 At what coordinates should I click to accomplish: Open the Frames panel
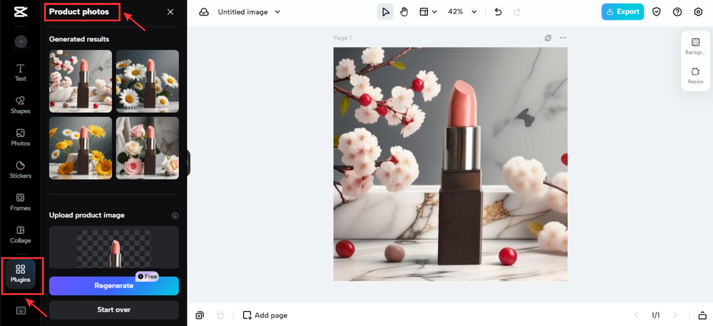(x=21, y=202)
